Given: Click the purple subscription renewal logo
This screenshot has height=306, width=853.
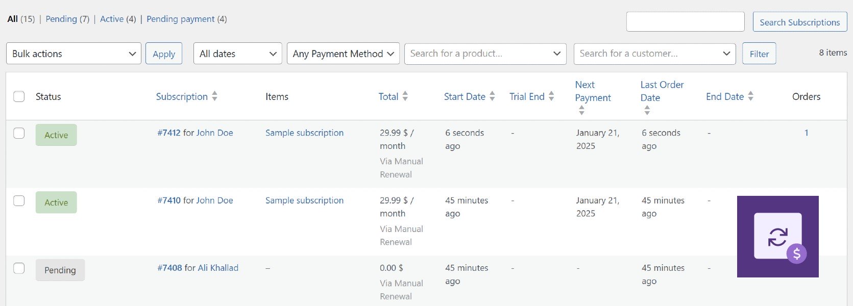Looking at the screenshot, I should (x=778, y=237).
